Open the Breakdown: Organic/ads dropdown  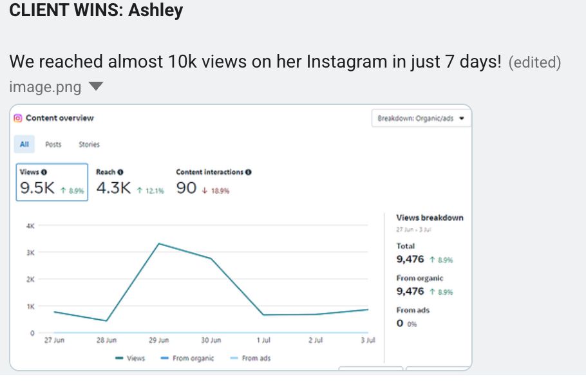[x=421, y=119]
